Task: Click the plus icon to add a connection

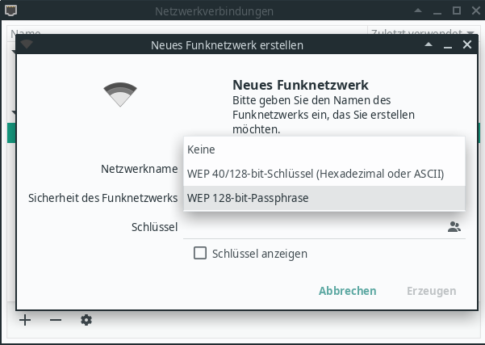Action: click(x=25, y=320)
